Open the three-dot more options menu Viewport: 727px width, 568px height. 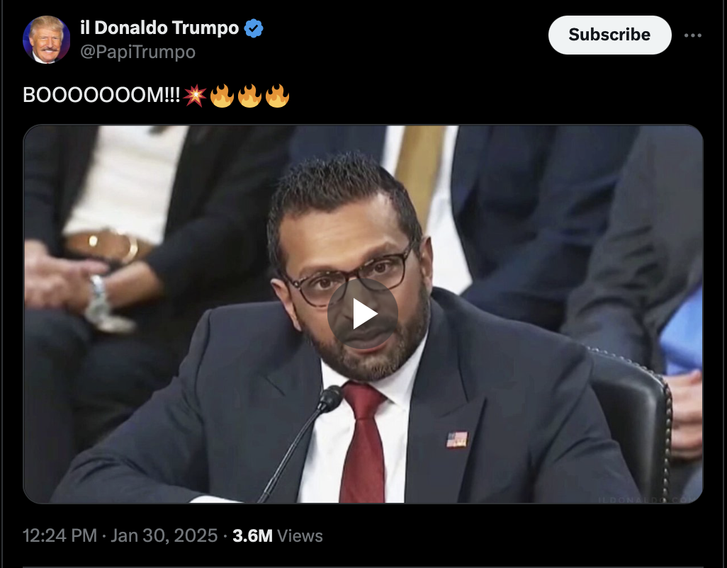tap(693, 35)
